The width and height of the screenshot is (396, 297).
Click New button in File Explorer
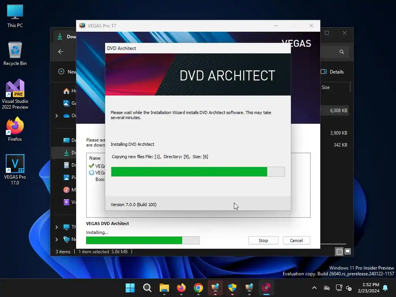pos(67,72)
